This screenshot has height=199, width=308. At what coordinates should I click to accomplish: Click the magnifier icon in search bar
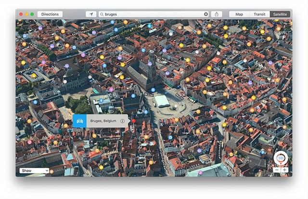(102, 14)
